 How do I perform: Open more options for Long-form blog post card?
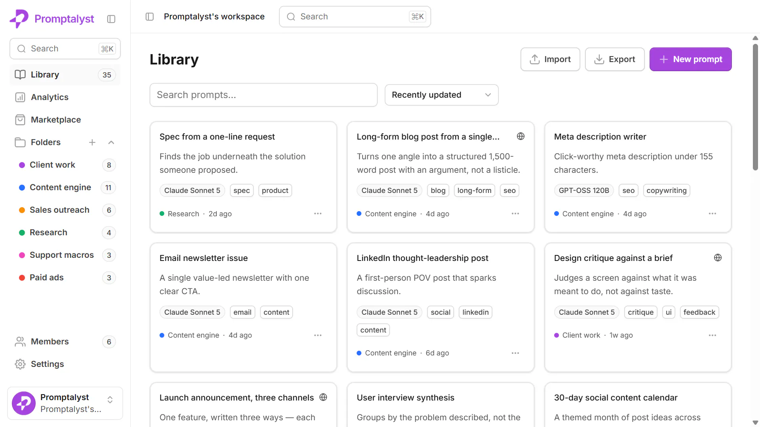(515, 213)
